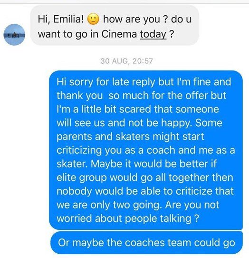
Task: Select "Or maybe the coaches team could go" bubble
Action: 146,243
